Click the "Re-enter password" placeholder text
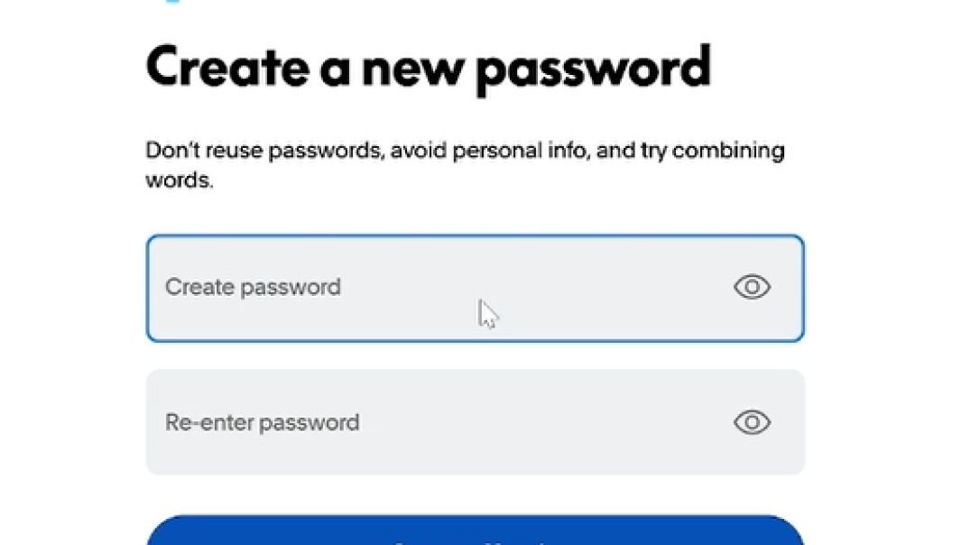This screenshot has height=545, width=971. click(x=262, y=422)
